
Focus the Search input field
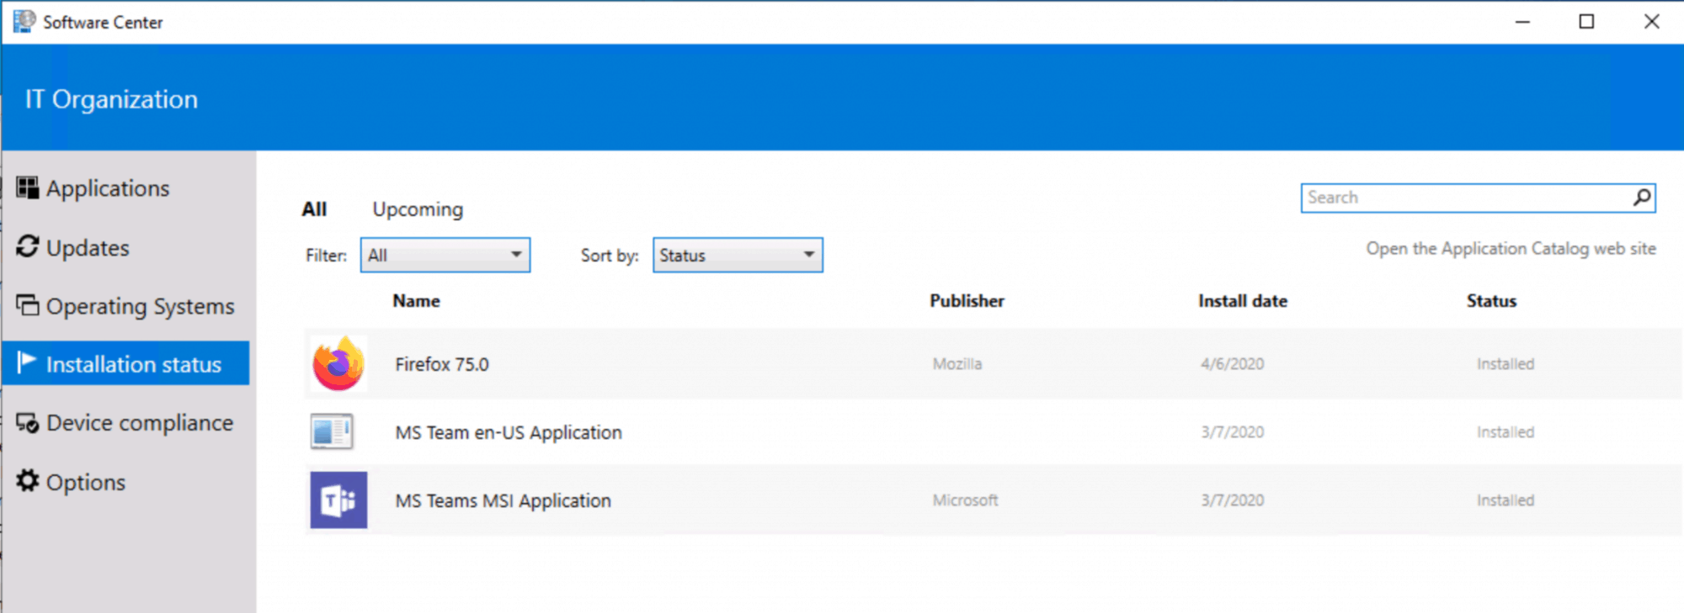coord(1465,198)
